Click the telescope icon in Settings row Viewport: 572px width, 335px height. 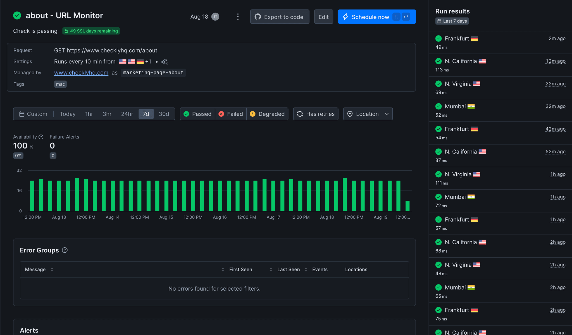165,62
